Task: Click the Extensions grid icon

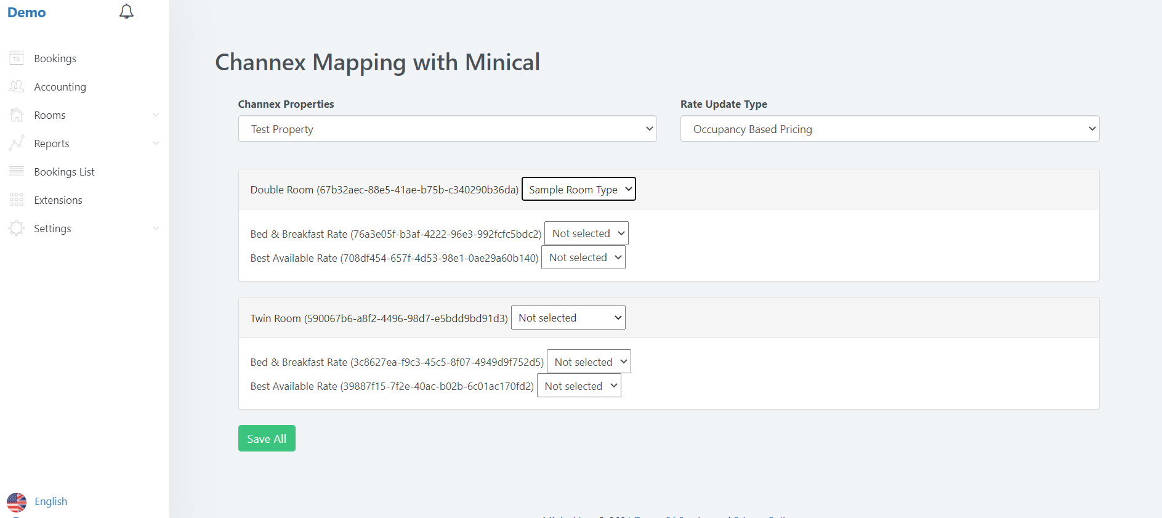Action: (x=17, y=200)
